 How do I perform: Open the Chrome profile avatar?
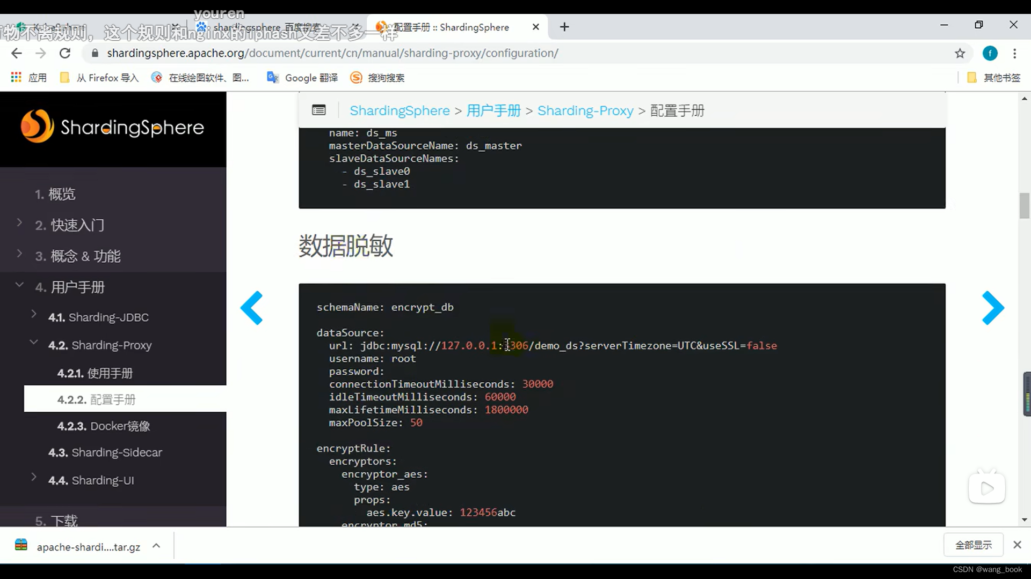coord(990,53)
